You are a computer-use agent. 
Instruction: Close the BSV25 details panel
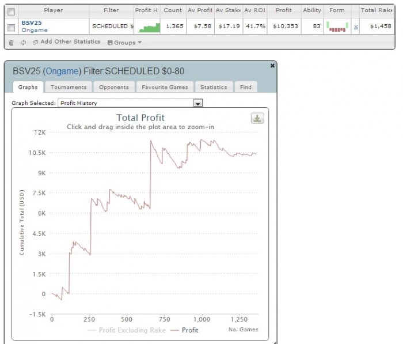pos(272,66)
